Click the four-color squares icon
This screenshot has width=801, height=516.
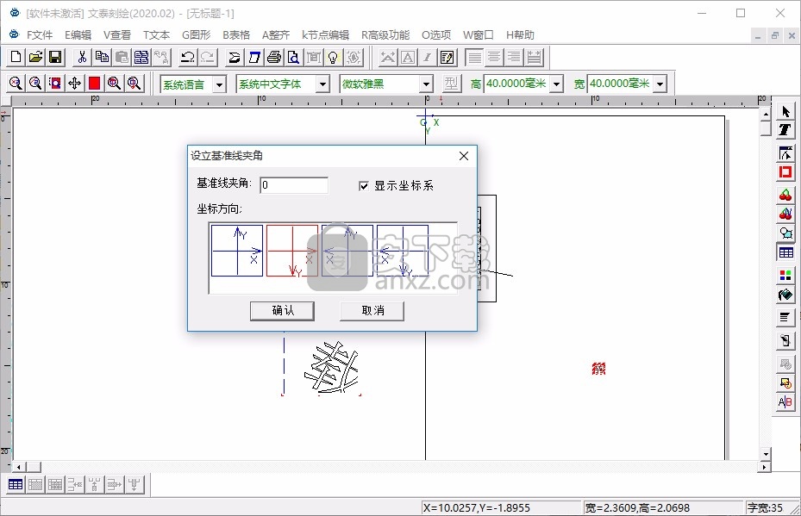click(785, 276)
